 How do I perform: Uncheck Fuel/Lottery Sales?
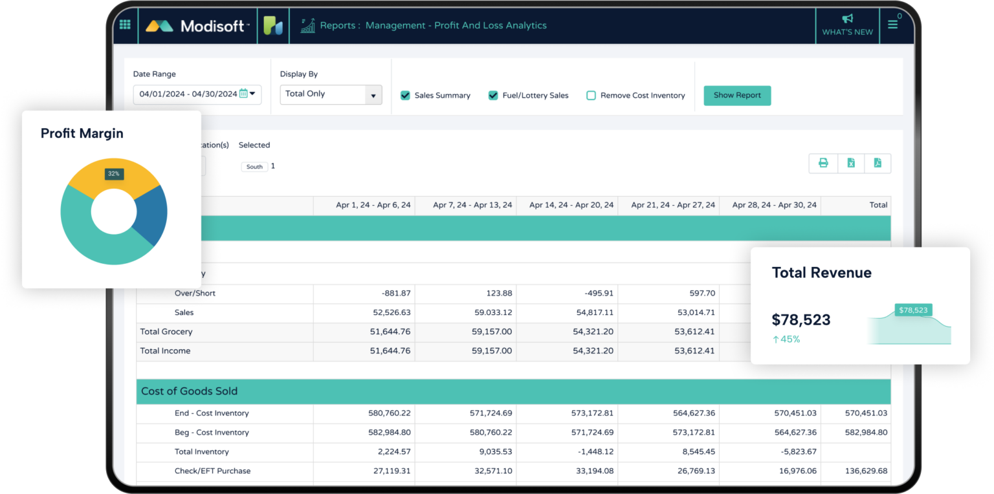[x=492, y=95]
